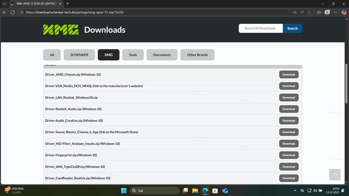Close the XMG APEX 15 tab

(60, 4)
